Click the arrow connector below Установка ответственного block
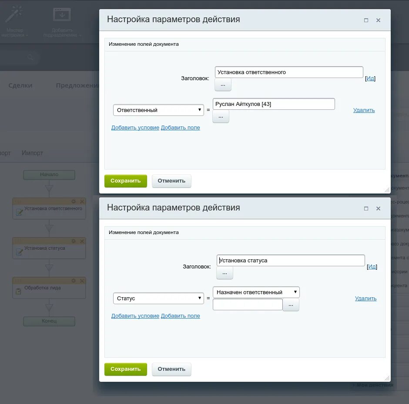This screenshot has height=404, width=409. (49, 228)
